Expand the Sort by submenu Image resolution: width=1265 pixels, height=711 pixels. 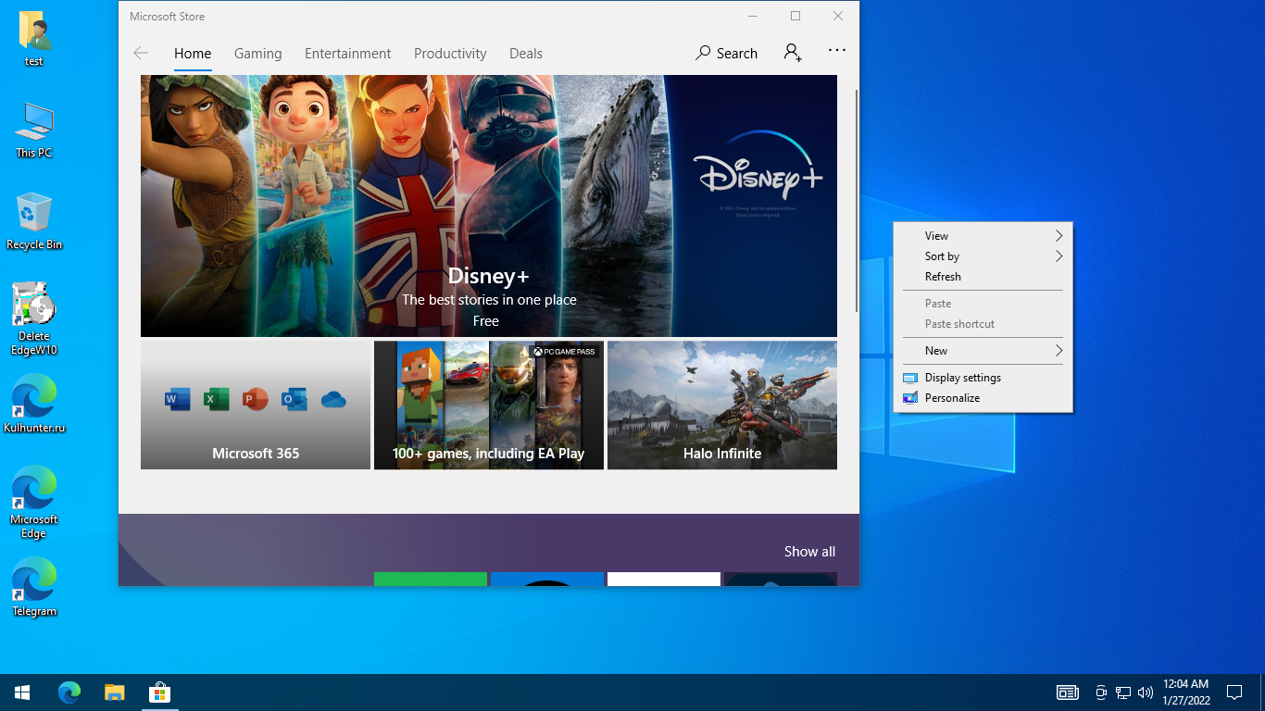tap(983, 256)
